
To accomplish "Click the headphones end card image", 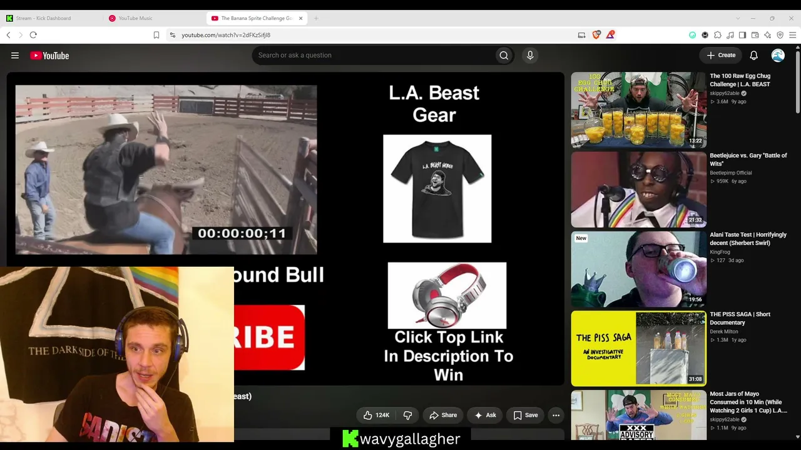I will tap(447, 296).
